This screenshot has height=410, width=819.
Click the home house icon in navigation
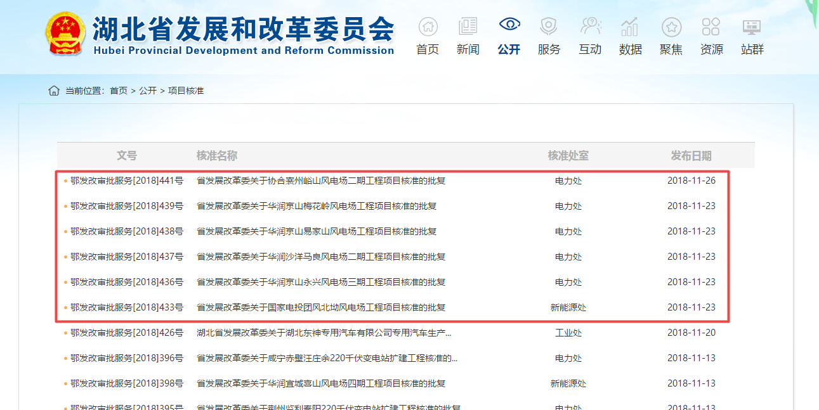click(x=428, y=26)
